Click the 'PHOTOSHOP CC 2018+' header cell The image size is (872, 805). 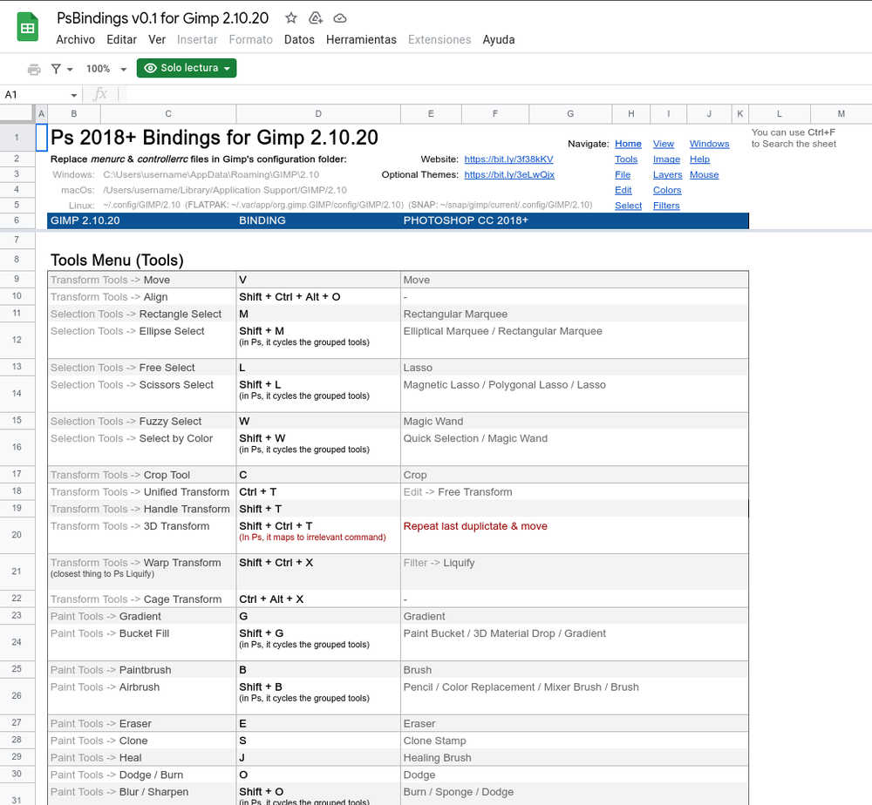pyautogui.click(x=575, y=220)
